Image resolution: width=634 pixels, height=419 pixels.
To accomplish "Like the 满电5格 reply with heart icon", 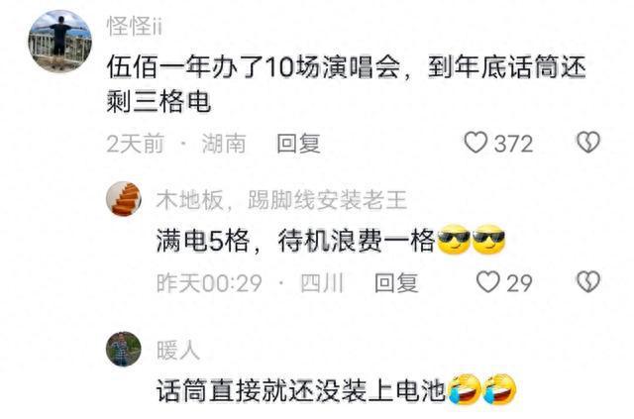I will 488,281.
